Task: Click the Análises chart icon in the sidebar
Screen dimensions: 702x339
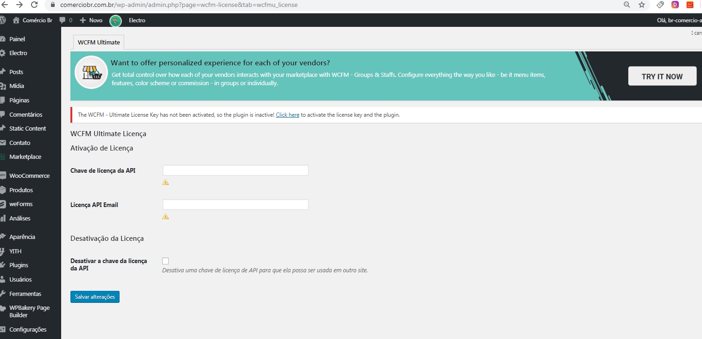Action: click(x=3, y=218)
